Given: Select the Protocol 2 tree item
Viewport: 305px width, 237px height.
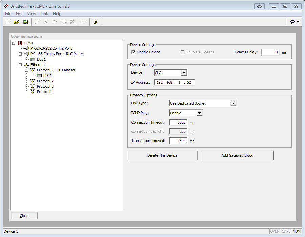Looking at the screenshot, I should click(x=45, y=81).
